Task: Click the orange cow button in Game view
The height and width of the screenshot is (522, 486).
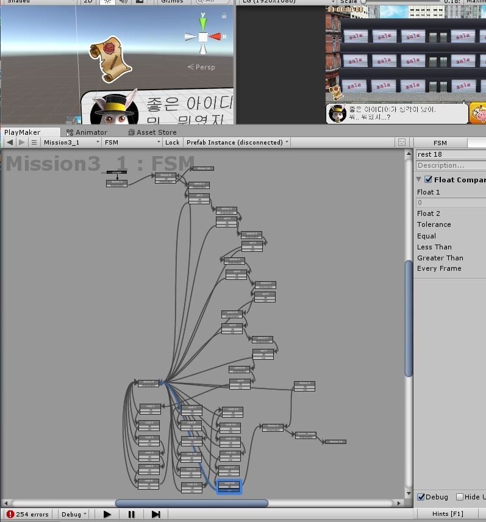Action: [478, 113]
